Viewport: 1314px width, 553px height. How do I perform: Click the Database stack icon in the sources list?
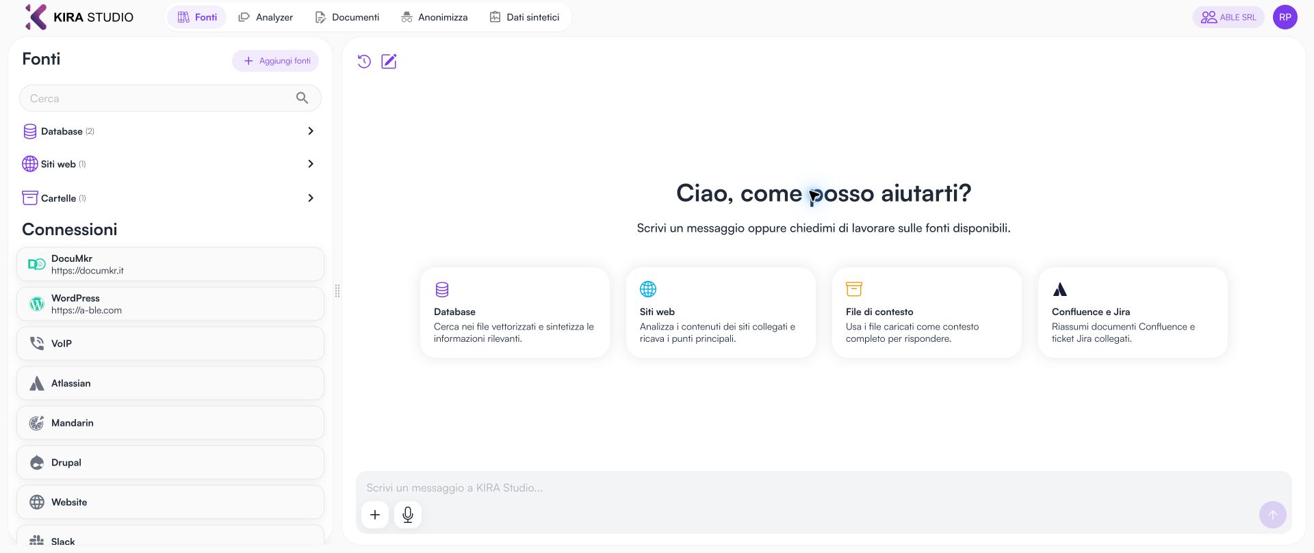[30, 131]
